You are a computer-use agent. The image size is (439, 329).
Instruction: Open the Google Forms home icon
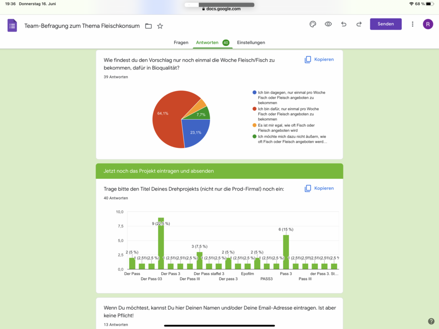[12, 25]
